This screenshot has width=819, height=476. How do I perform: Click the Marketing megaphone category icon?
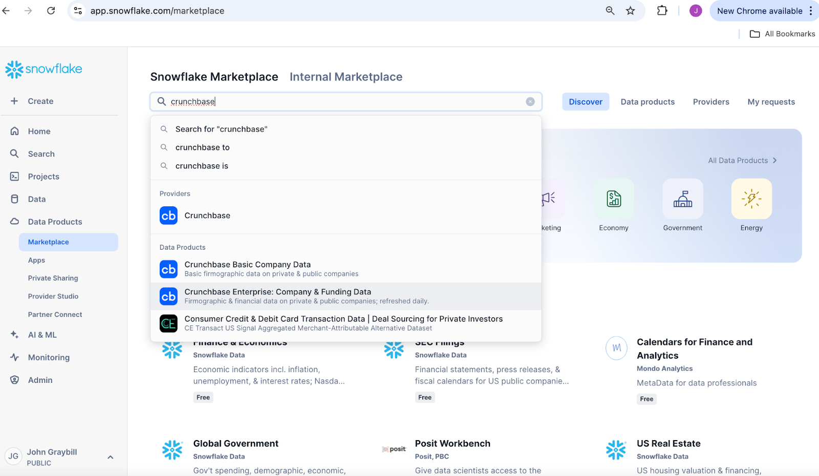point(549,199)
